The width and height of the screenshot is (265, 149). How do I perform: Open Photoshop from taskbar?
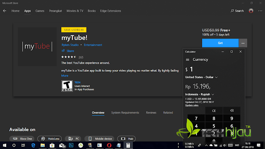tap(71, 145)
